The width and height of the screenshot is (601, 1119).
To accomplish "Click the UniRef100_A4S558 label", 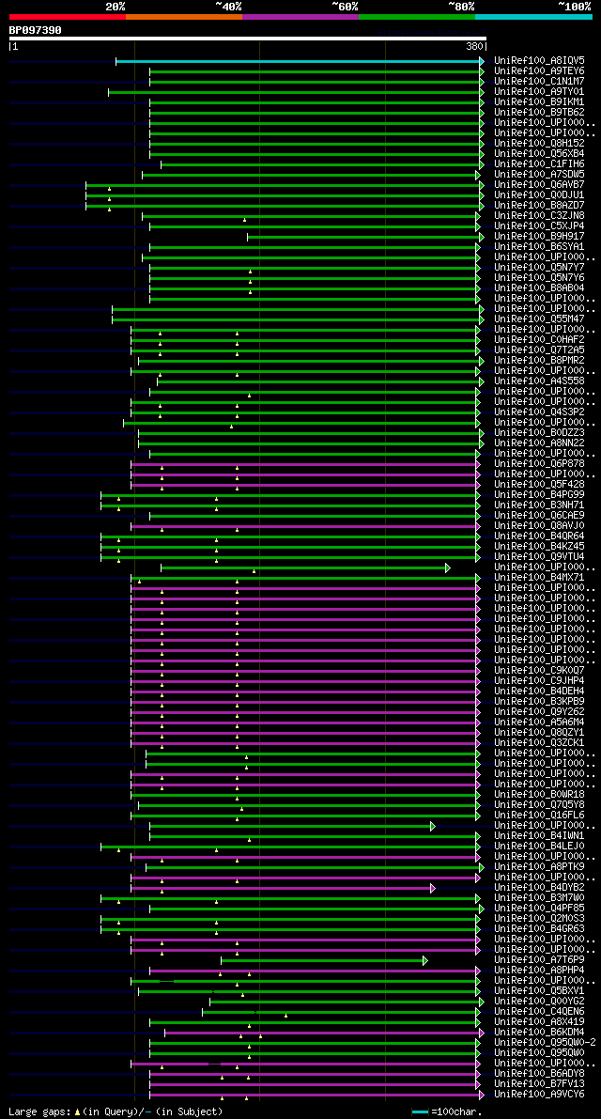I will [539, 381].
